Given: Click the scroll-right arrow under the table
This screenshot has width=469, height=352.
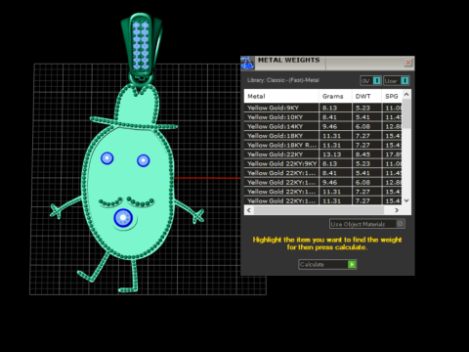Looking at the screenshot, I should (x=397, y=210).
